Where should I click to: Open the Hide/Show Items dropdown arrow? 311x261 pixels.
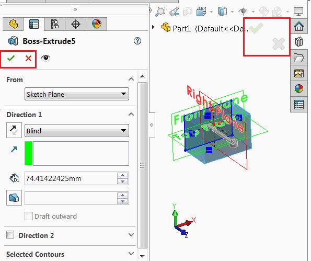(x=253, y=12)
